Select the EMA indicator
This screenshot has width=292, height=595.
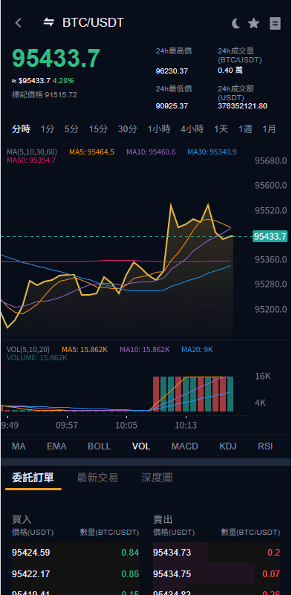point(56,446)
